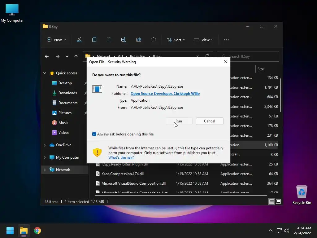Open the clock and date panel

pos(302,231)
